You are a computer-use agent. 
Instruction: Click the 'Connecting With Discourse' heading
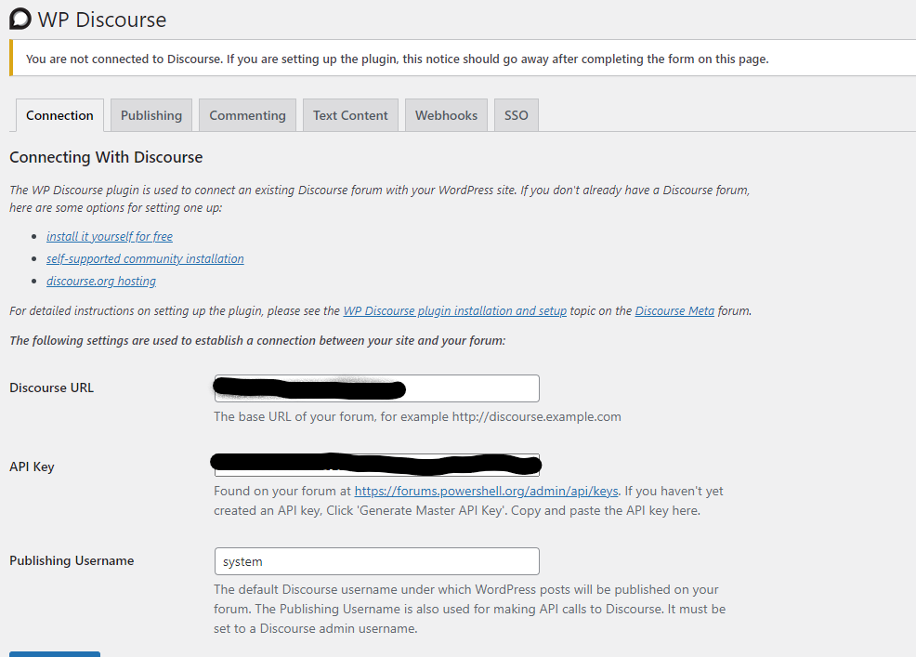point(106,157)
